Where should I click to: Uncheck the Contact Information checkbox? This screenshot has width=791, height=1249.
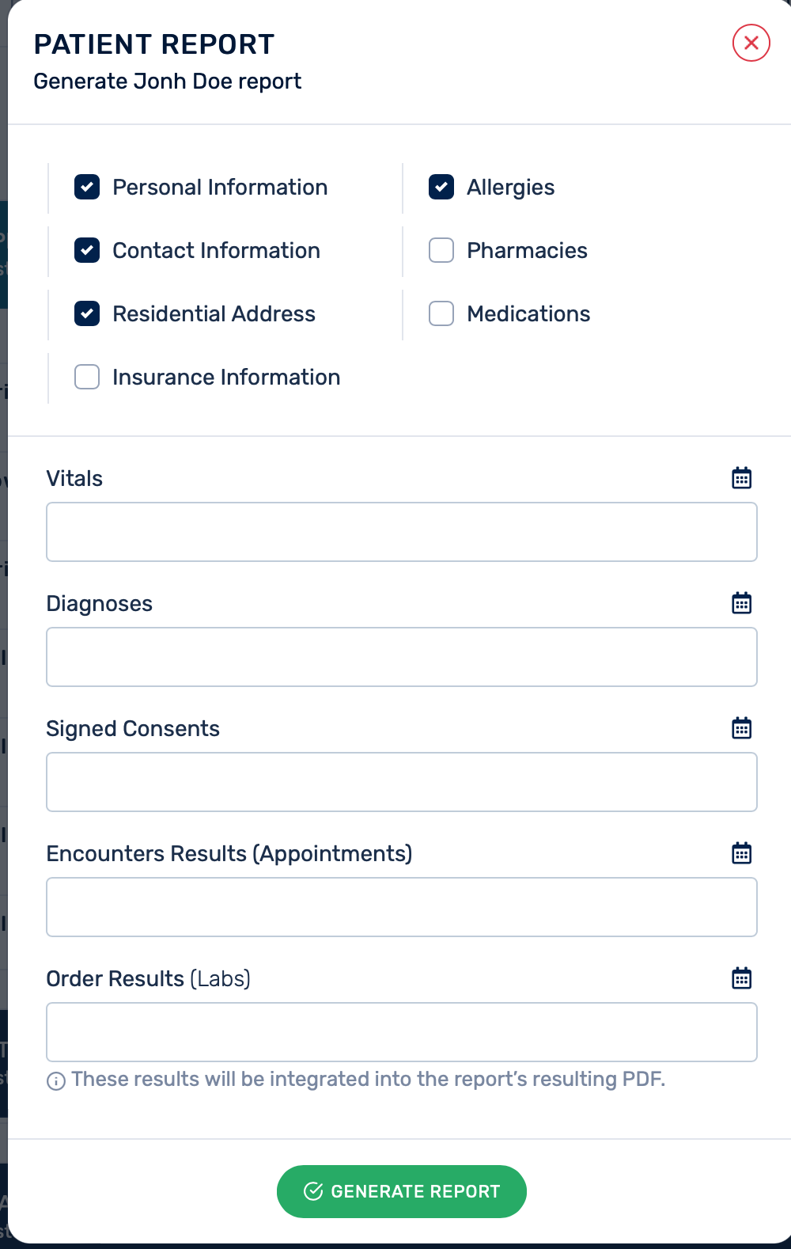[87, 251]
